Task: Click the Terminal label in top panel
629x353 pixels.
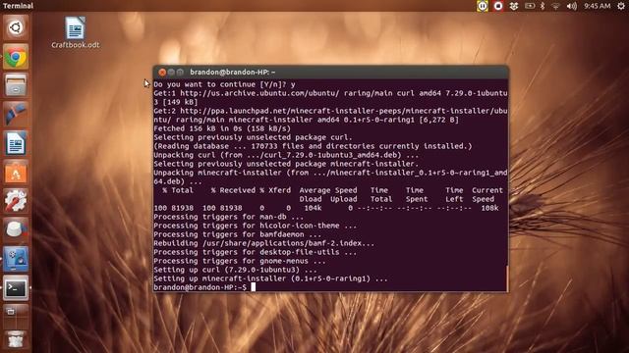Action: [18, 6]
